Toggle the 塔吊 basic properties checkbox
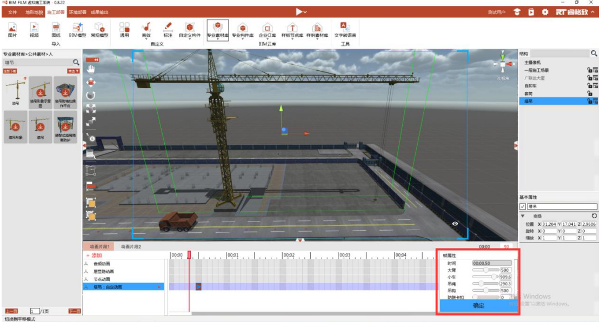This screenshot has height=322, width=601. tap(523, 206)
